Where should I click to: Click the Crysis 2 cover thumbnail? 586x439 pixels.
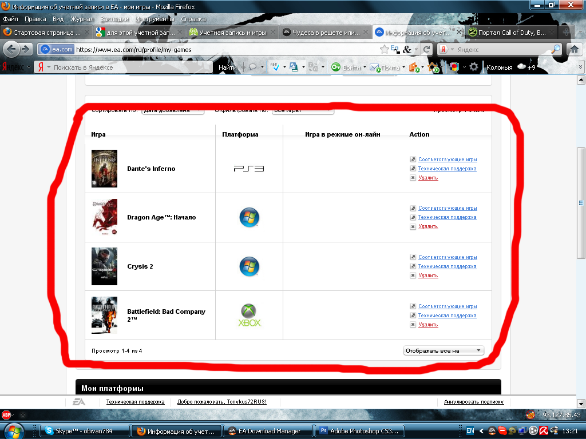tap(104, 266)
